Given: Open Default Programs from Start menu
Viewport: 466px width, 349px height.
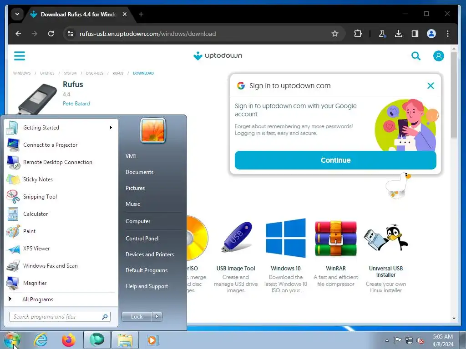Looking at the screenshot, I should [152, 270].
